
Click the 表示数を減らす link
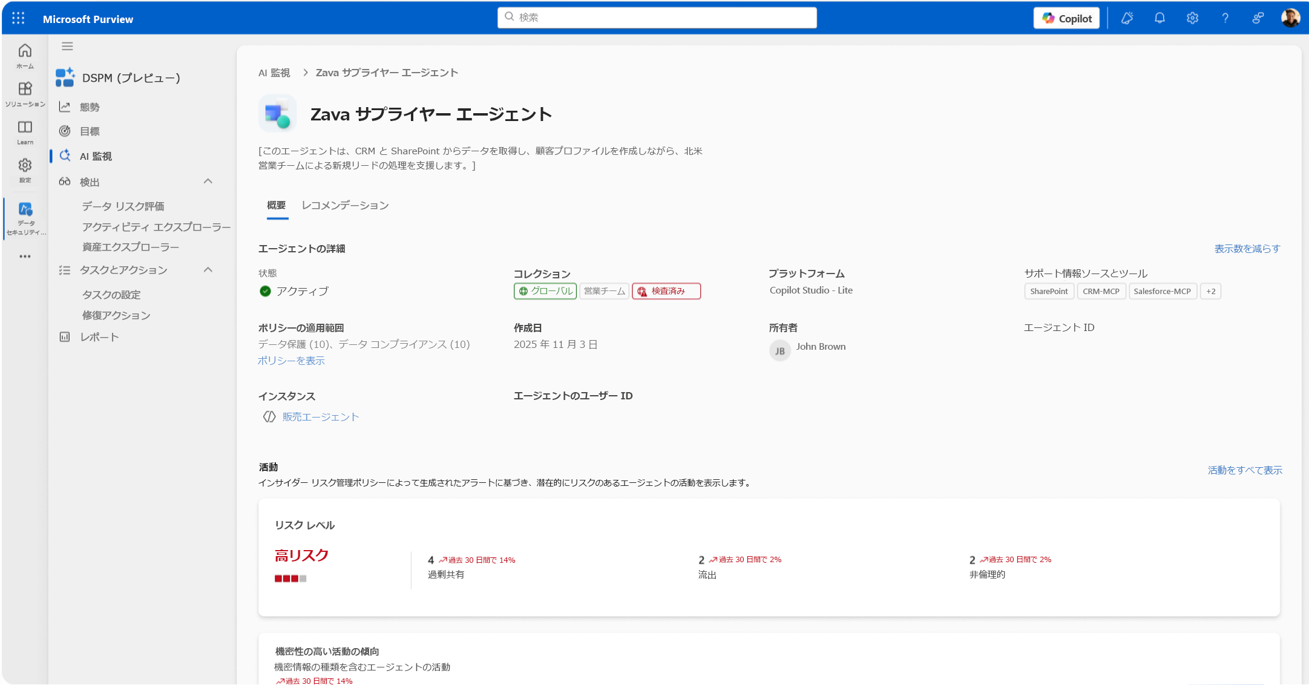pyautogui.click(x=1247, y=249)
